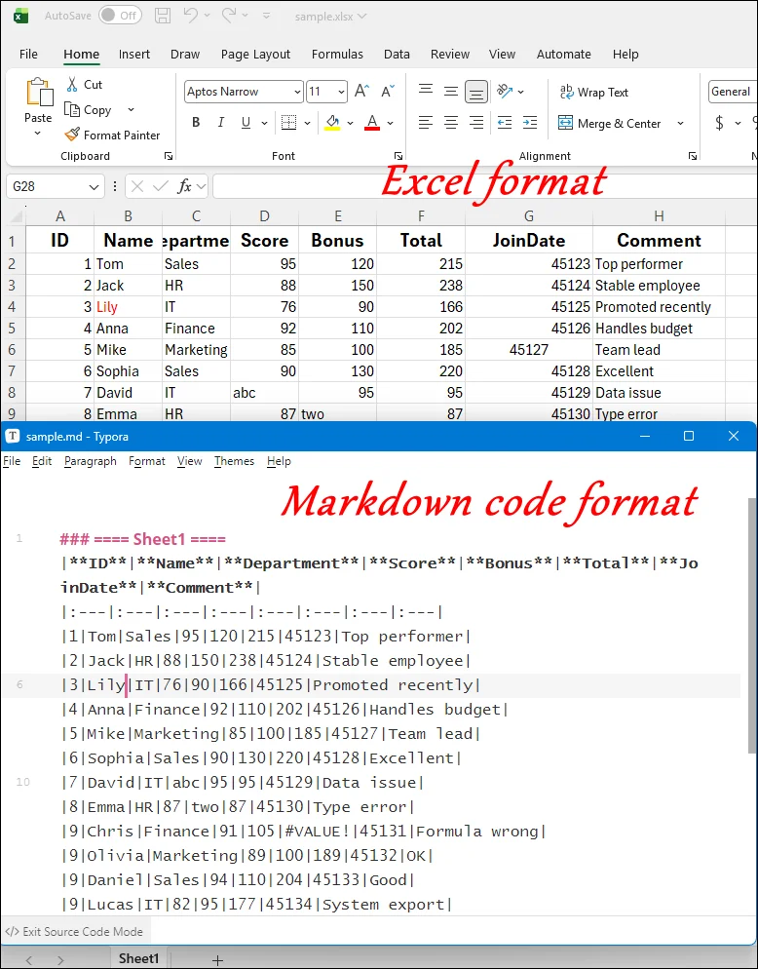Image resolution: width=758 pixels, height=969 pixels.
Task: Open the File tab in Excel
Action: pyautogui.click(x=28, y=55)
